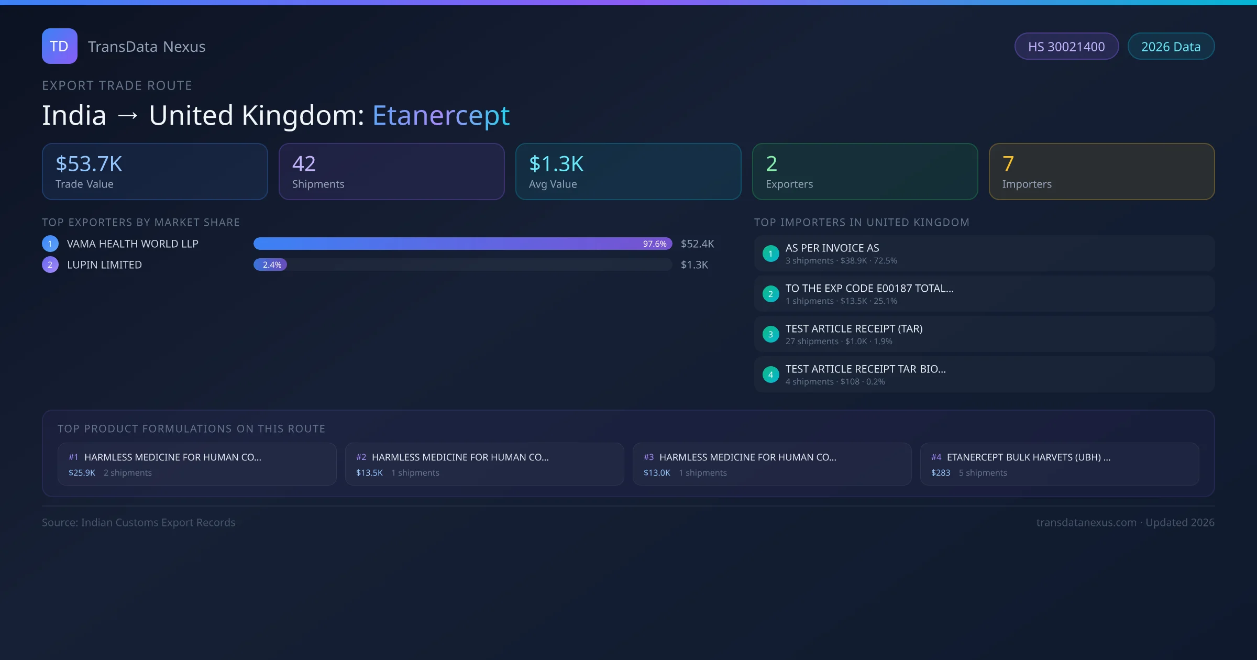Screen dimensions: 1257x660
Task: Click the 2.4% market share bar
Action: [270, 265]
